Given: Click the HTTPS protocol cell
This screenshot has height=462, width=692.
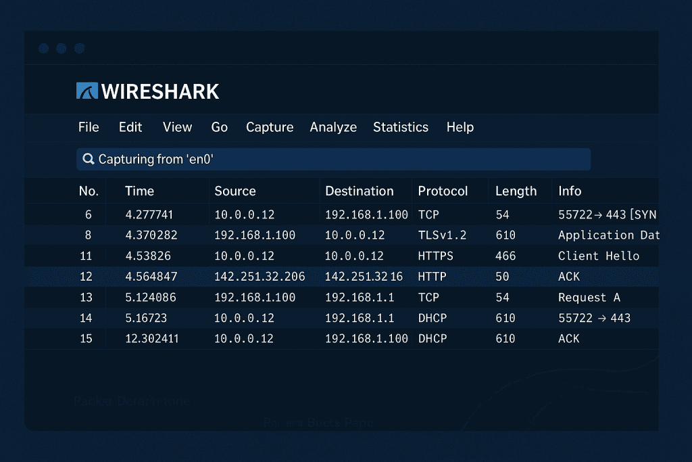Looking at the screenshot, I should tap(436, 256).
